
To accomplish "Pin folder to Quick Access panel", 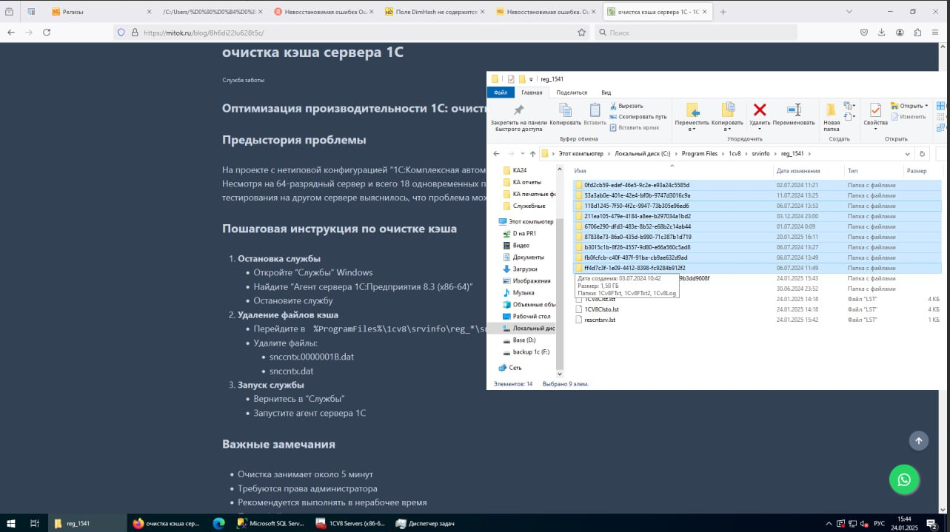I will 518,111.
